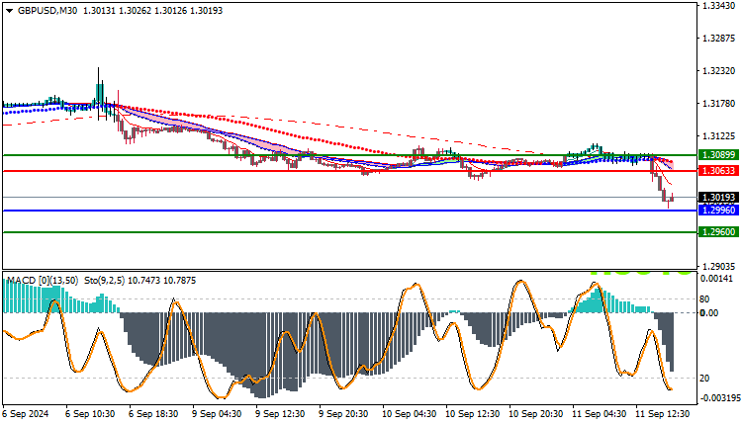
Task: Click the 1.31225 price scale value
Action: tap(719, 136)
